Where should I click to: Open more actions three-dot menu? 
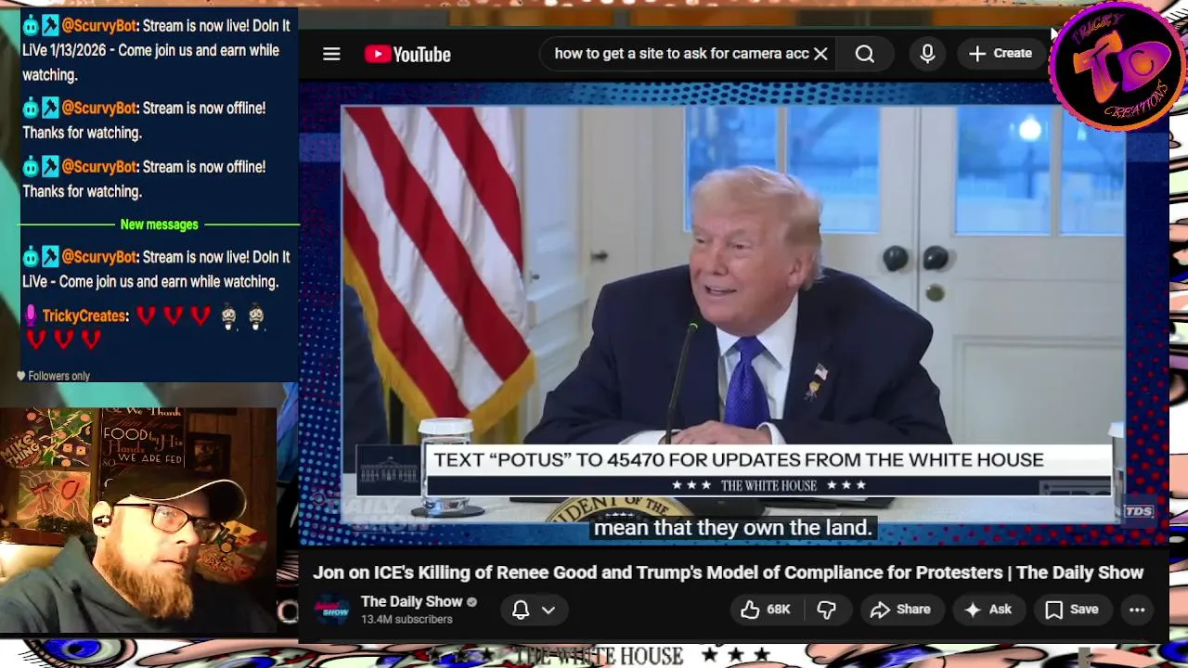pos(1137,610)
